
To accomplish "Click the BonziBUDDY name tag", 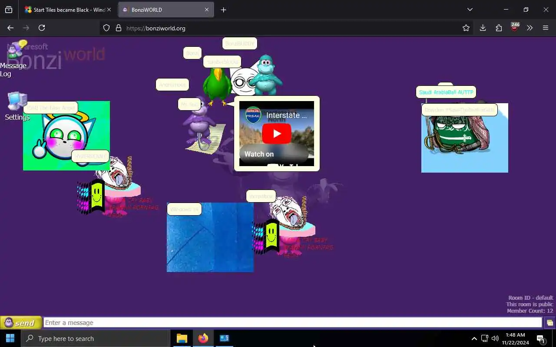I will coord(240,43).
